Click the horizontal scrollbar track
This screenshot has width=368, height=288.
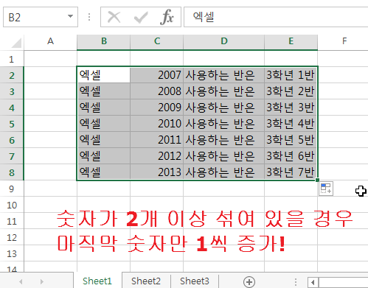pos(343,282)
